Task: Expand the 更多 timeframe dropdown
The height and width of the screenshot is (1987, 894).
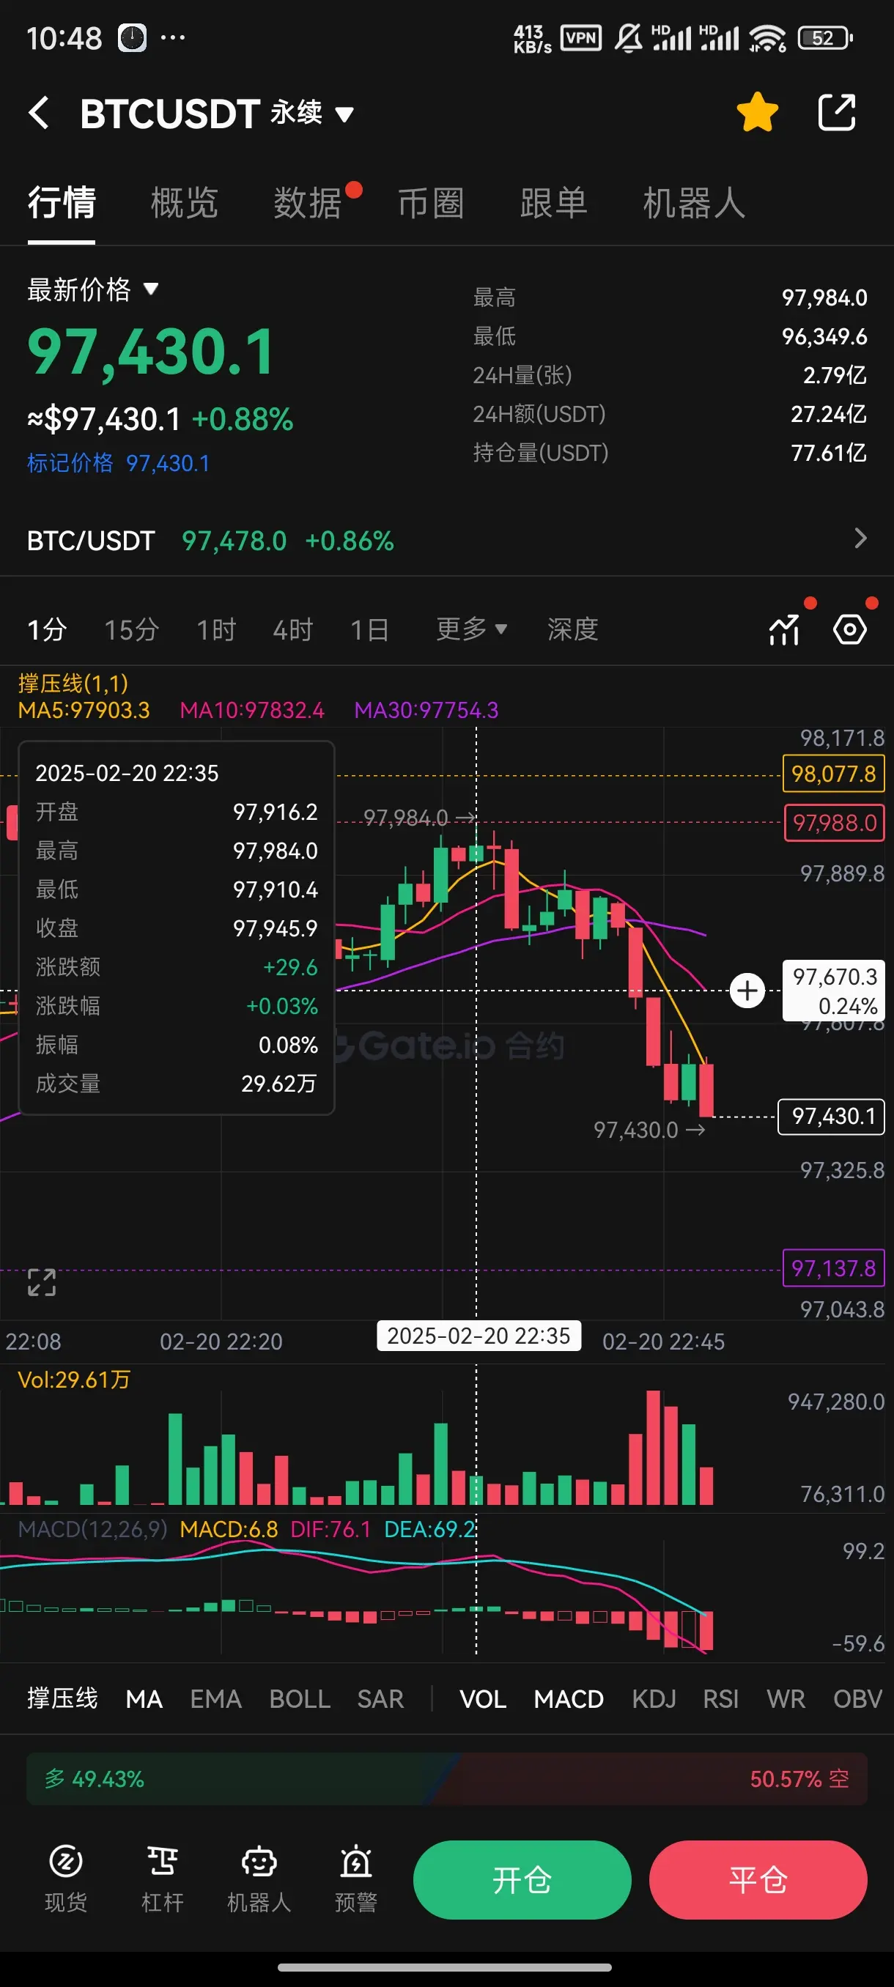Action: click(x=471, y=629)
